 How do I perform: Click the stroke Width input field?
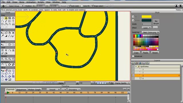pos(146,24)
